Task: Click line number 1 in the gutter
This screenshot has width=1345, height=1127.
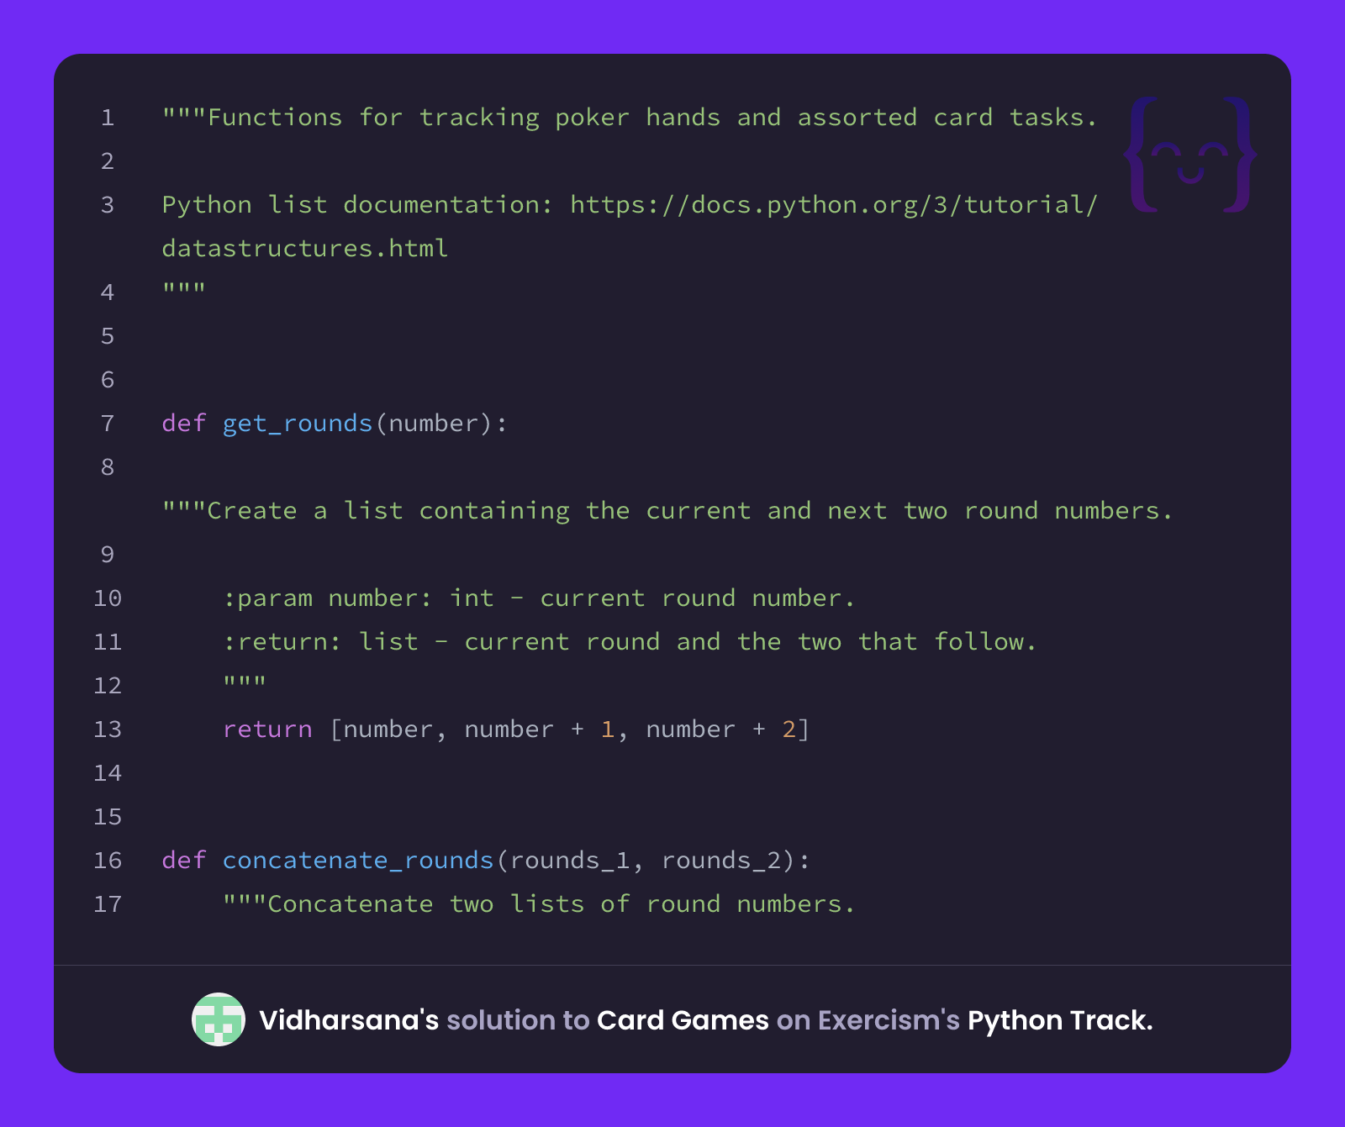Action: (x=108, y=118)
